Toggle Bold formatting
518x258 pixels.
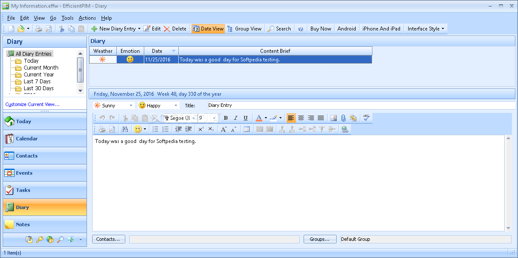(x=226, y=118)
